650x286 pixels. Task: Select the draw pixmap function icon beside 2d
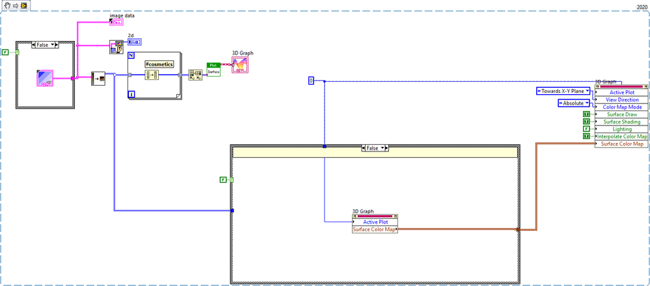point(116,47)
